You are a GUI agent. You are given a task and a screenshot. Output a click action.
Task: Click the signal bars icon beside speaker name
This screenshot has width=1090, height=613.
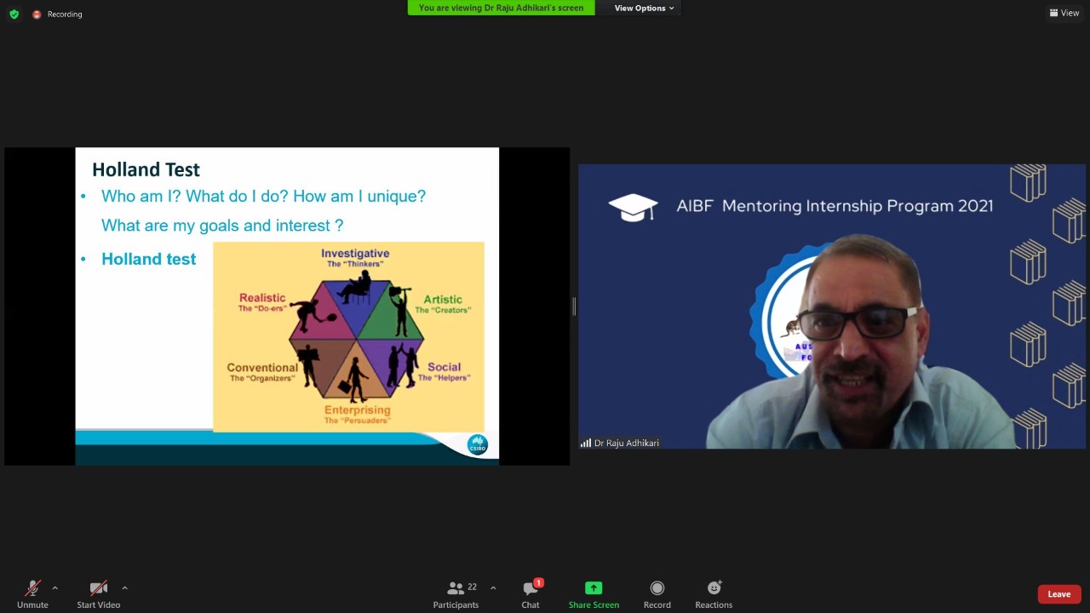point(585,443)
